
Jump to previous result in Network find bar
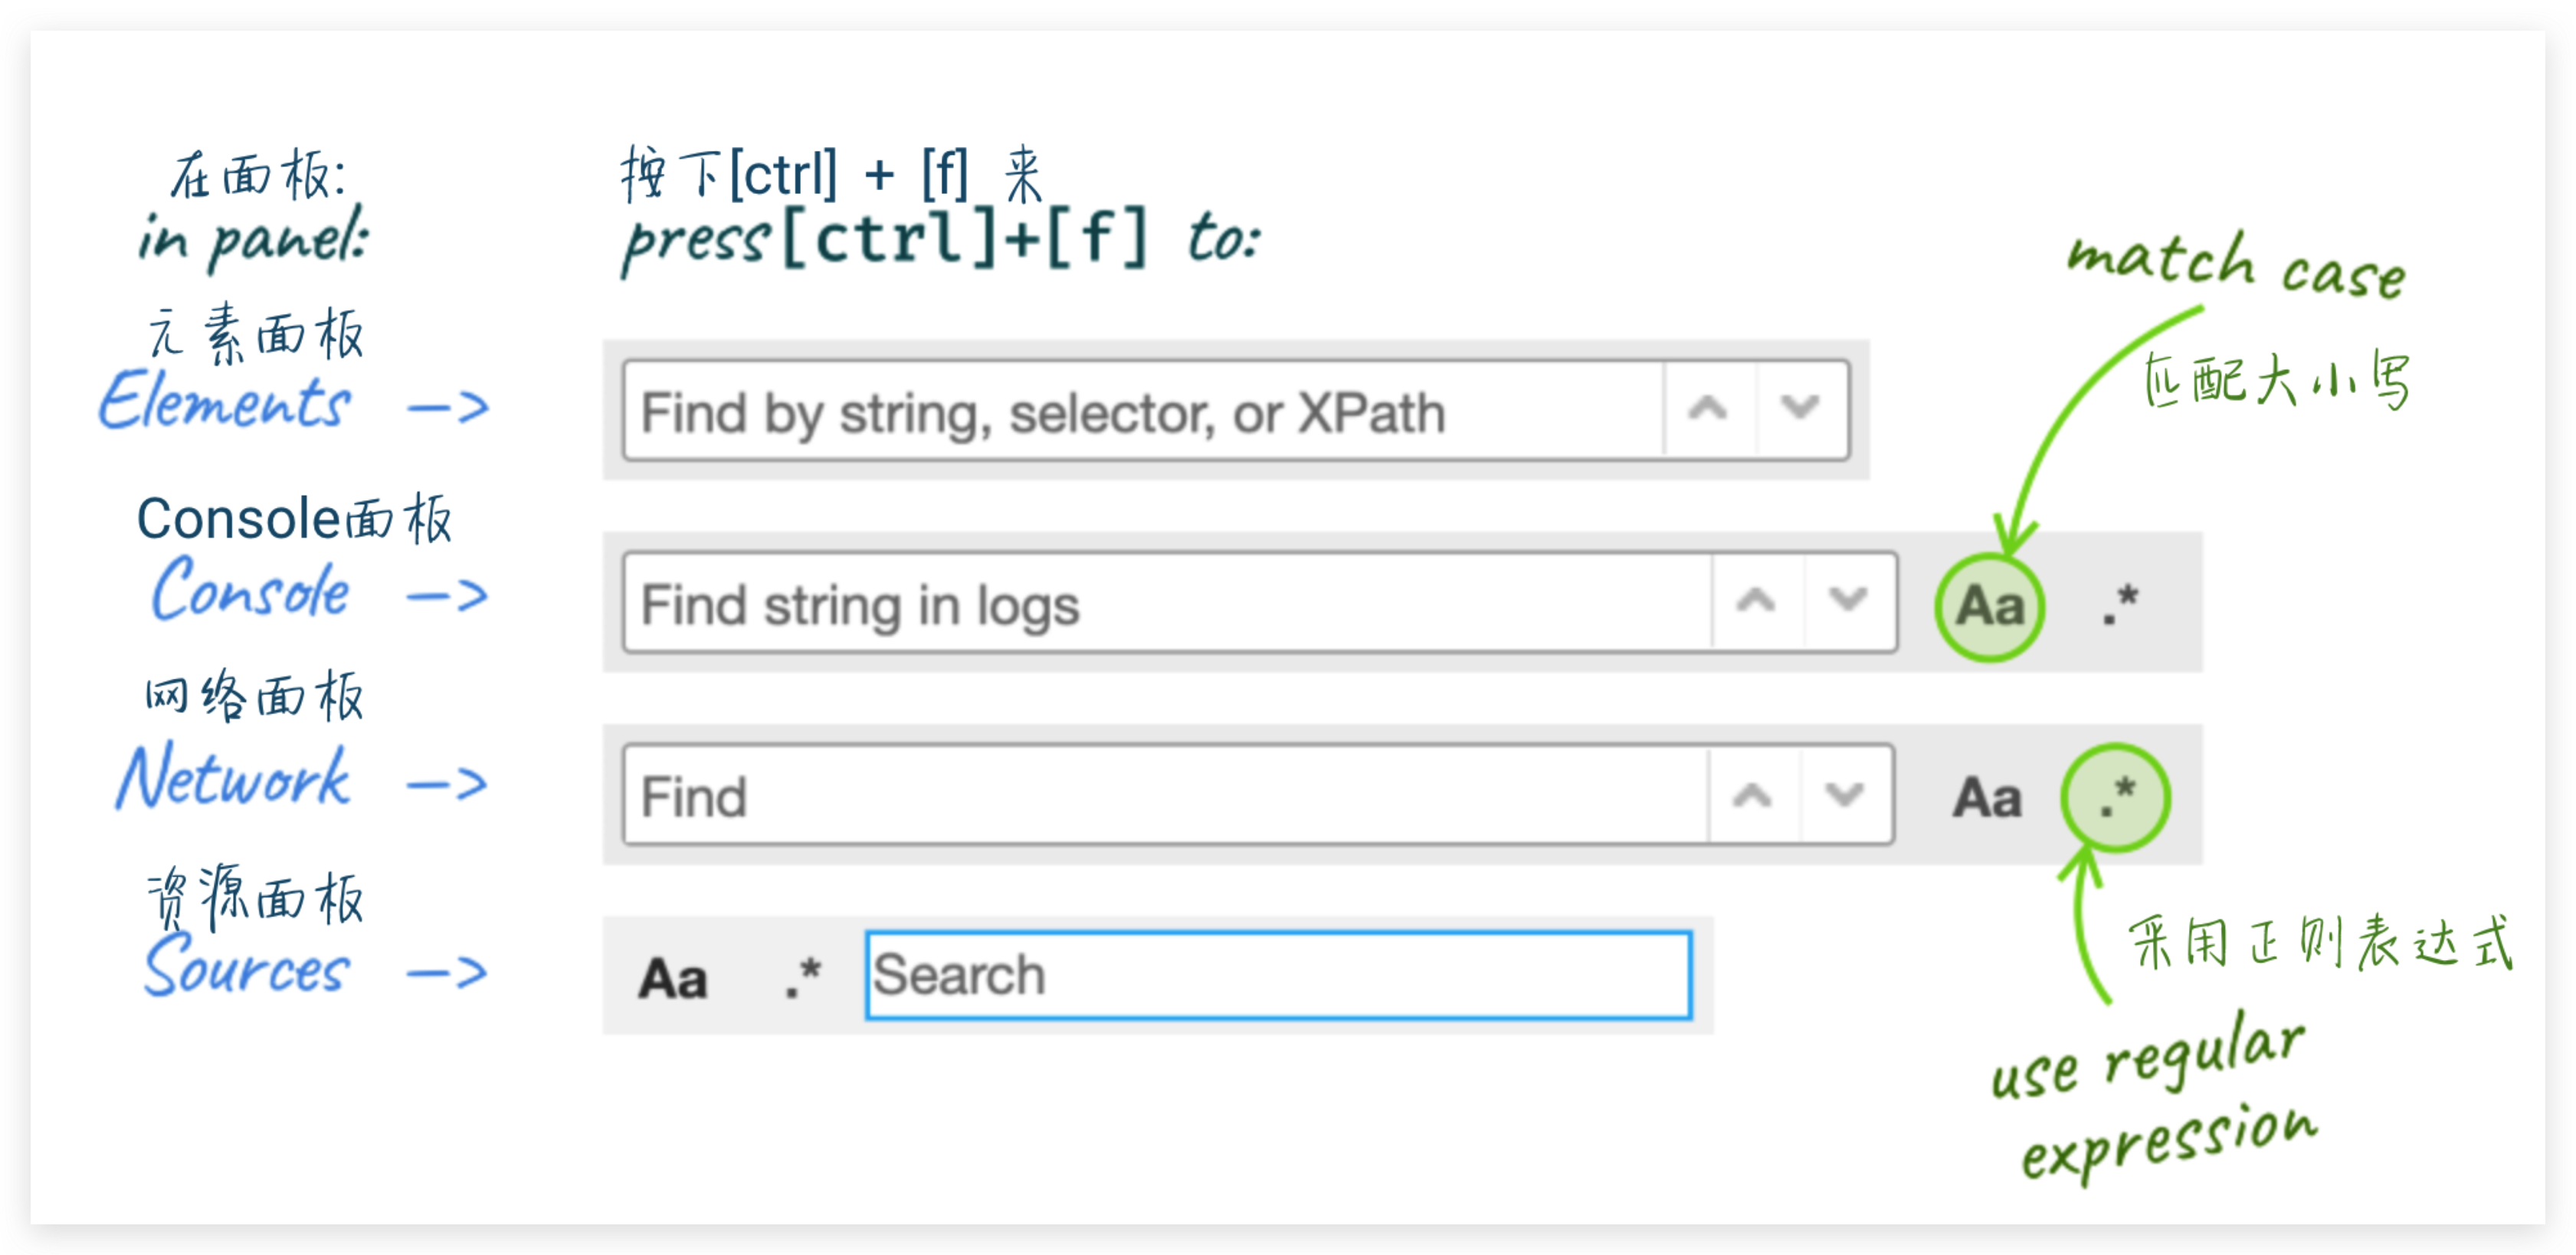[x=1752, y=796]
